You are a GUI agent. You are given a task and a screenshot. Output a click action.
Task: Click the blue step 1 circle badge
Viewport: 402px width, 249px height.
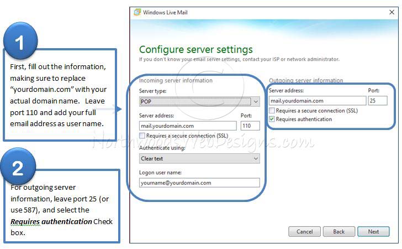(x=20, y=43)
